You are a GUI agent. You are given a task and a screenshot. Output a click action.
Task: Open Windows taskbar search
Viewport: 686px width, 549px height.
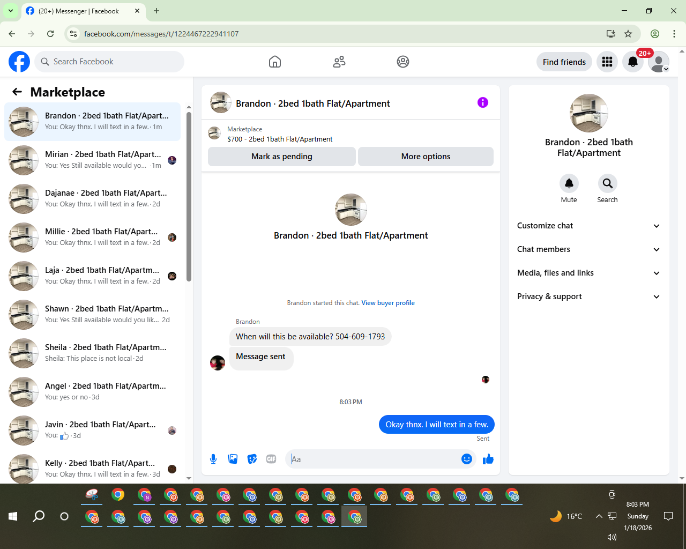39,516
